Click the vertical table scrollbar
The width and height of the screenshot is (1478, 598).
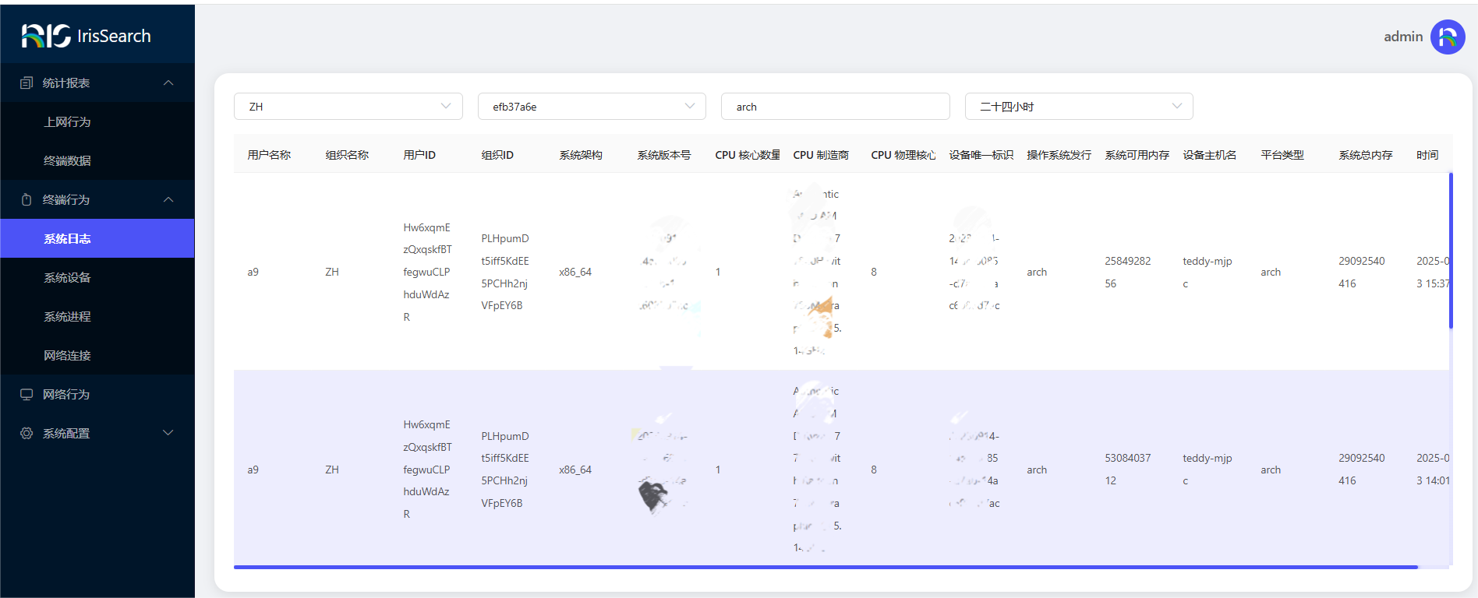1451,250
